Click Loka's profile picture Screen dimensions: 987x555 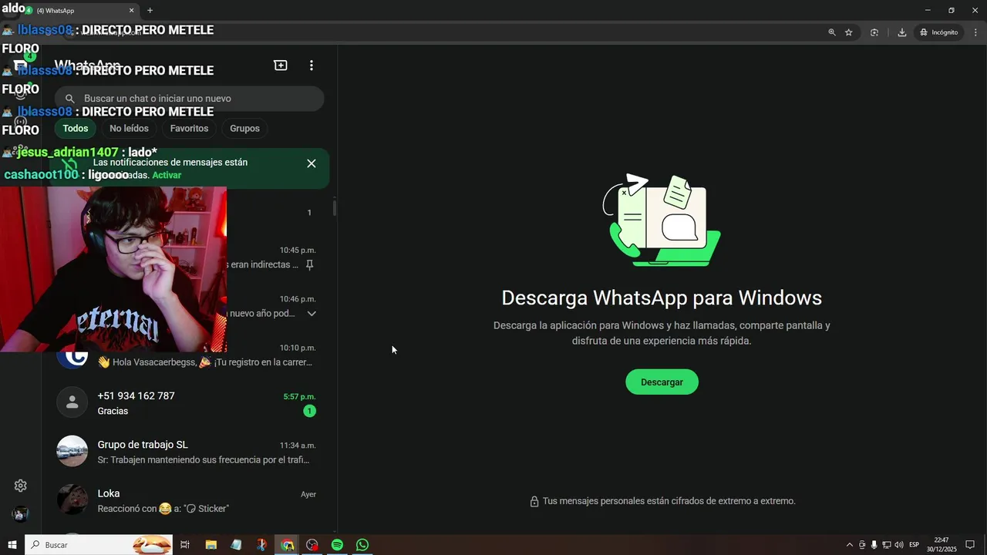72,499
